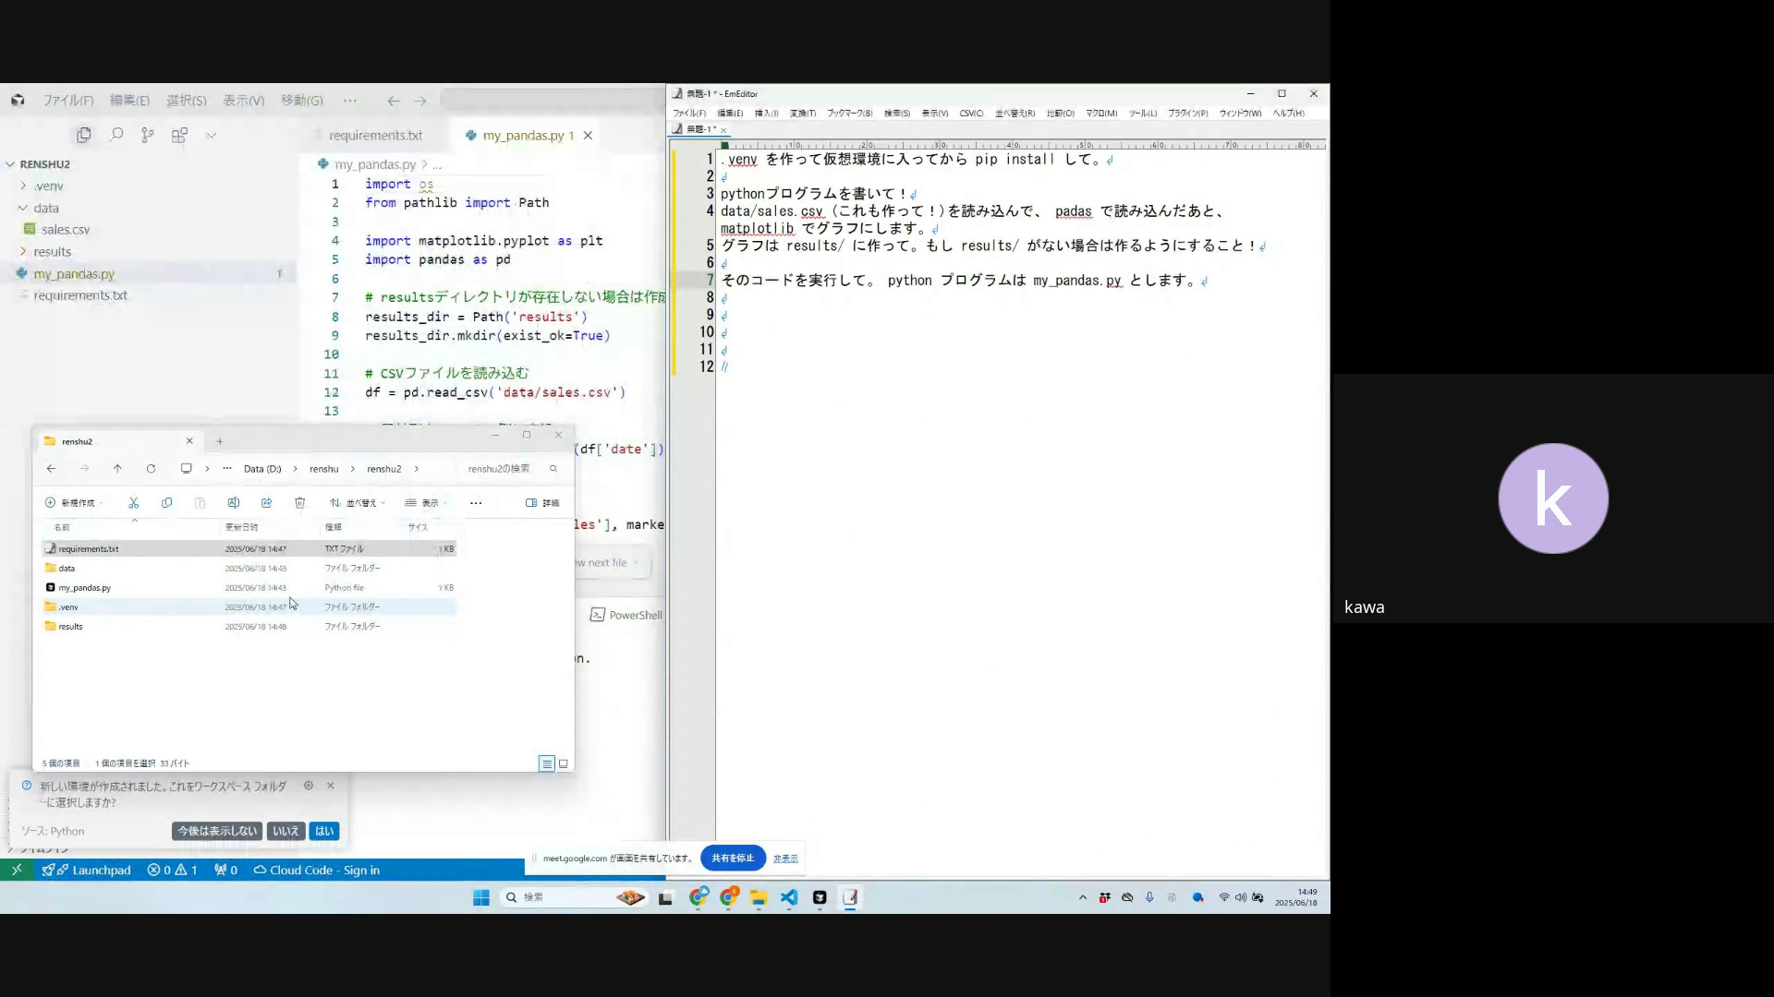Screen dimensions: 1774x997
Task: Open the Explorer icon in VS Code sidebar
Action: [x=84, y=135]
